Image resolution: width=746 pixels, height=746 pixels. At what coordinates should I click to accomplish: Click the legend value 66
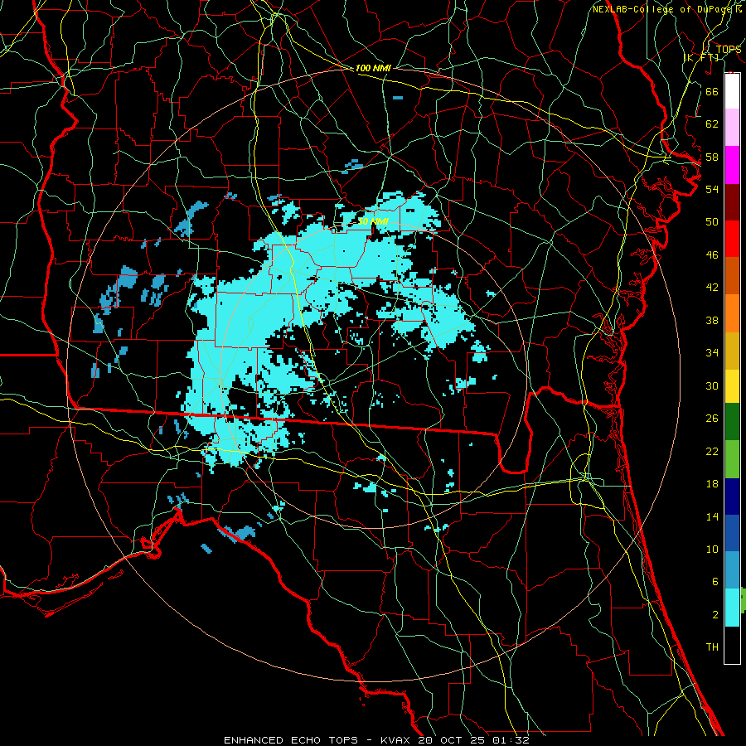click(x=712, y=91)
